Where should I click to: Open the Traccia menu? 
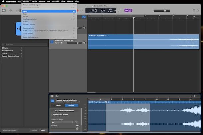(34, 1)
